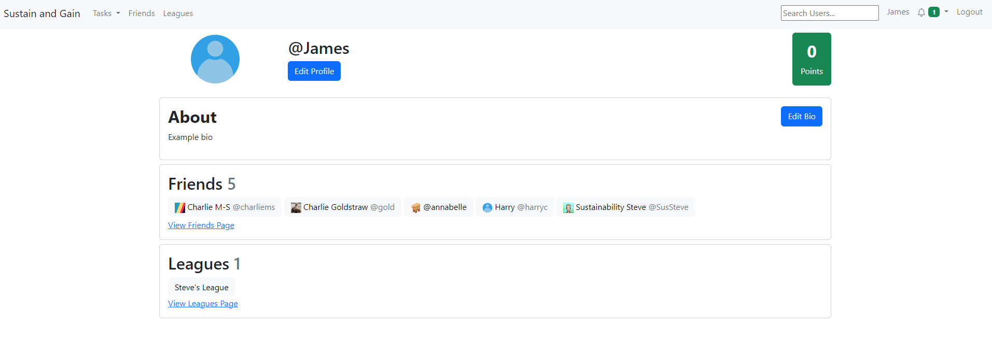Image resolution: width=992 pixels, height=340 pixels.
Task: Click Charlie M-S's friend avatar icon
Action: (179, 207)
